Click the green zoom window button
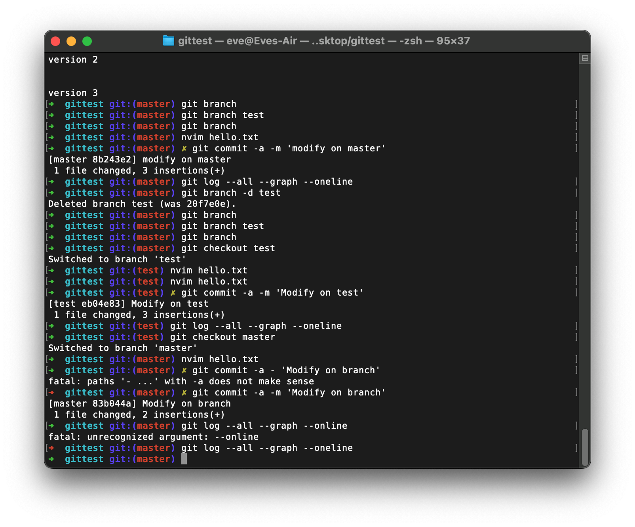The image size is (635, 527). pyautogui.click(x=87, y=41)
